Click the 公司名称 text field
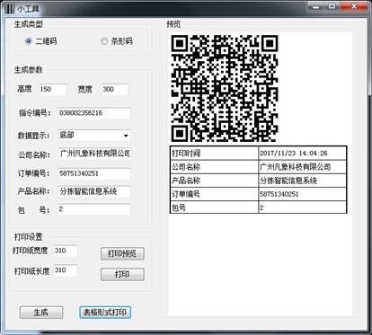This screenshot has width=372, height=335. click(x=94, y=154)
